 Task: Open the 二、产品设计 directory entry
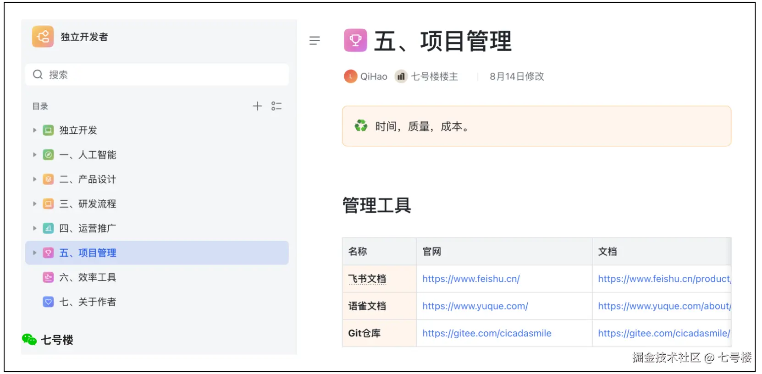157,180
